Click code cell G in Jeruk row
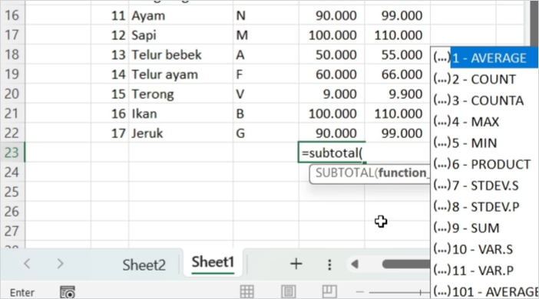Image resolution: width=539 pixels, height=299 pixels. coord(266,133)
